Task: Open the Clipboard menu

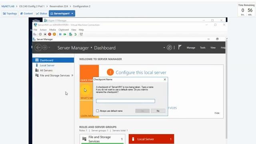Action: pos(64,30)
